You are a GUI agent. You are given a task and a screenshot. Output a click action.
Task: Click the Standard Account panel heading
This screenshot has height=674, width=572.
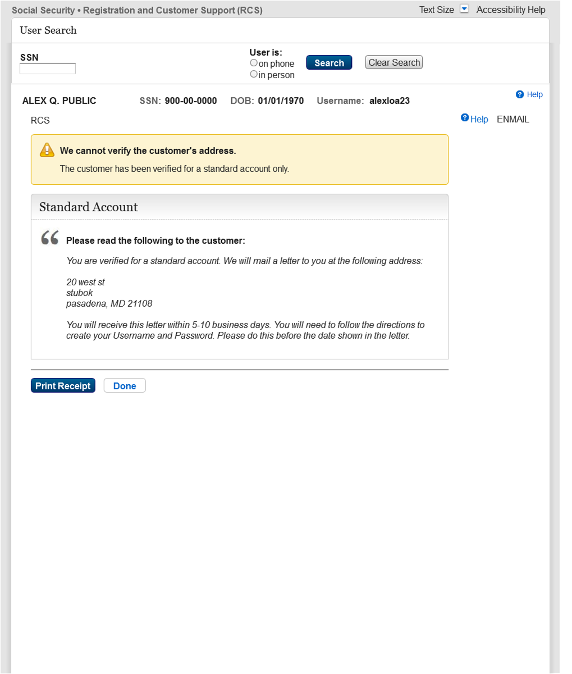click(x=89, y=207)
